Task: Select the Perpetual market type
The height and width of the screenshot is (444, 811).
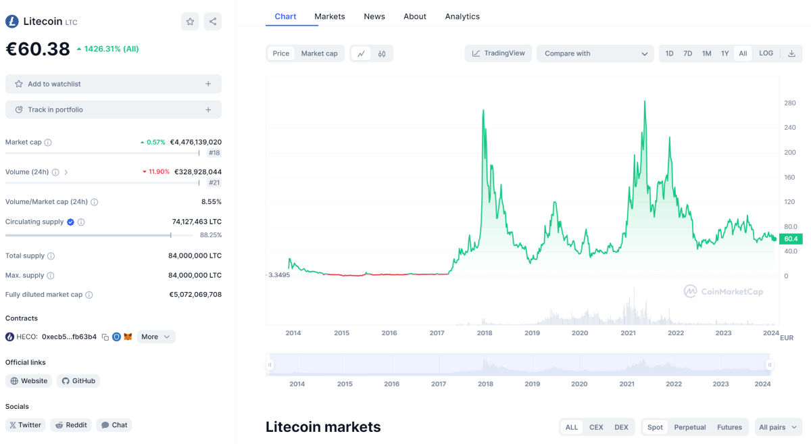Action: tap(690, 427)
